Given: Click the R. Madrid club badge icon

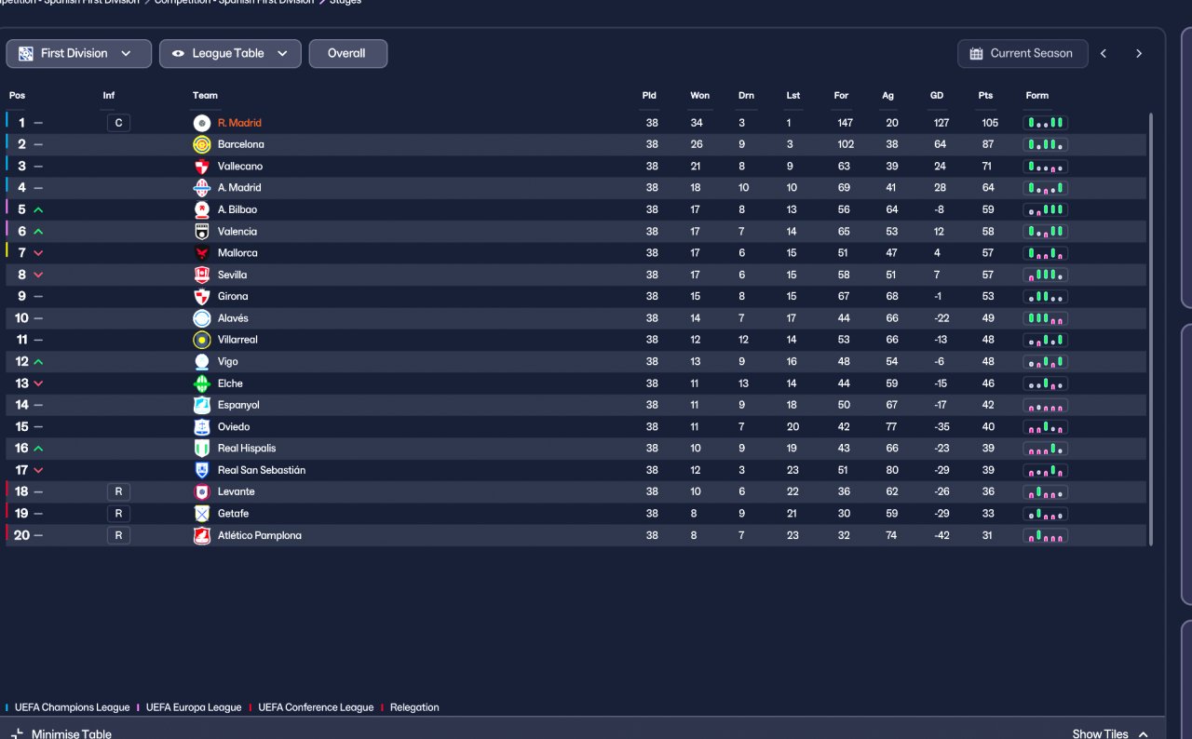Looking at the screenshot, I should tap(202, 123).
